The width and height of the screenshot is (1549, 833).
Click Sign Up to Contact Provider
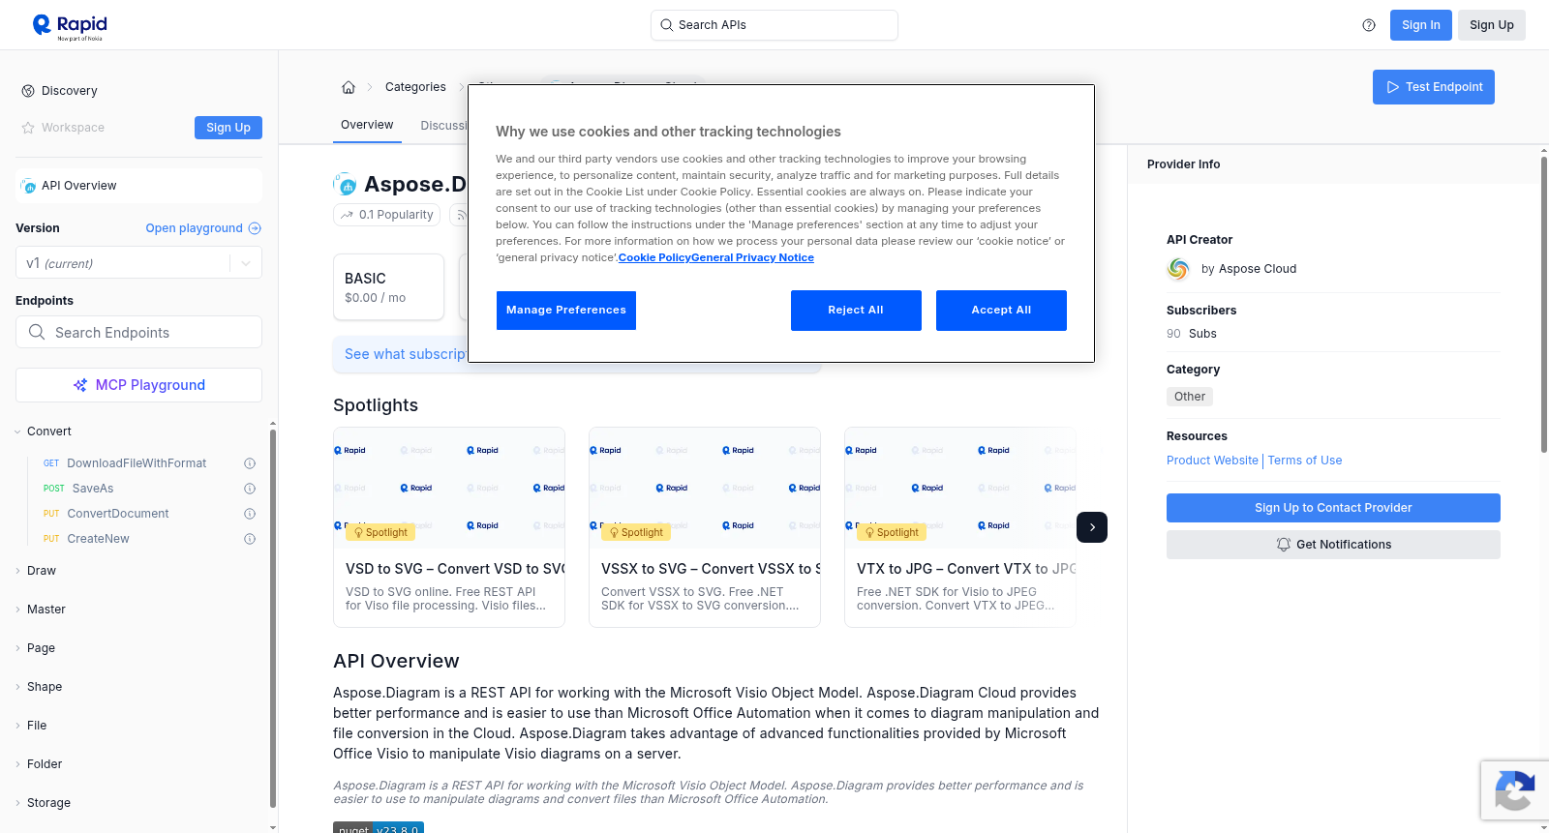click(1333, 508)
